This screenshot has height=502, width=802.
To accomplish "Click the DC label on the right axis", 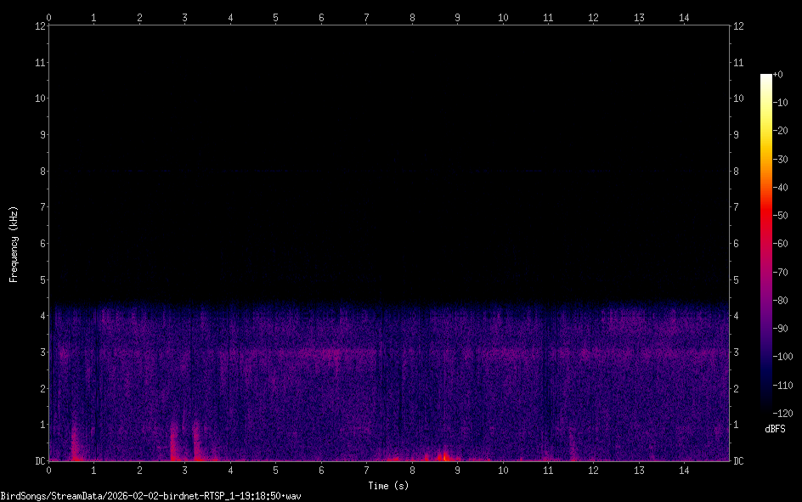I will (738, 461).
